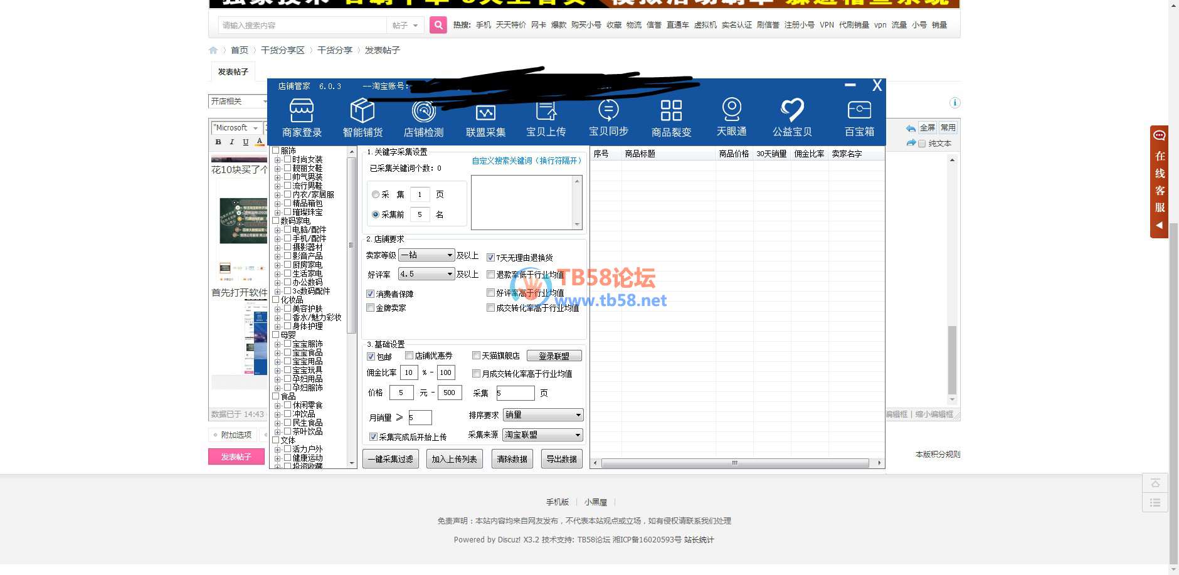Open the 宝贝上传 upload icon
The image size is (1179, 575).
(x=546, y=119)
